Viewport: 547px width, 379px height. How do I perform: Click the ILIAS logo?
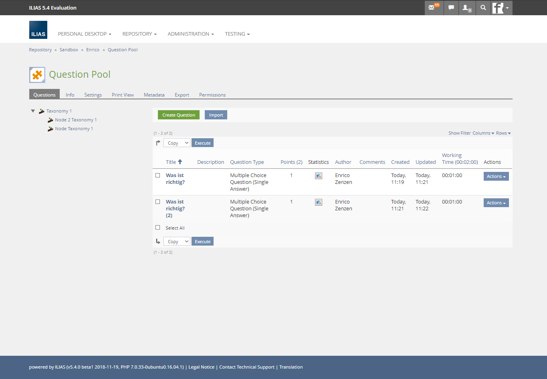click(38, 30)
